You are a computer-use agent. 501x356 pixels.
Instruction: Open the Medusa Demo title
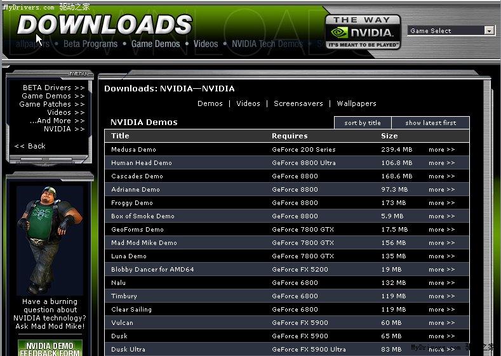(x=133, y=149)
